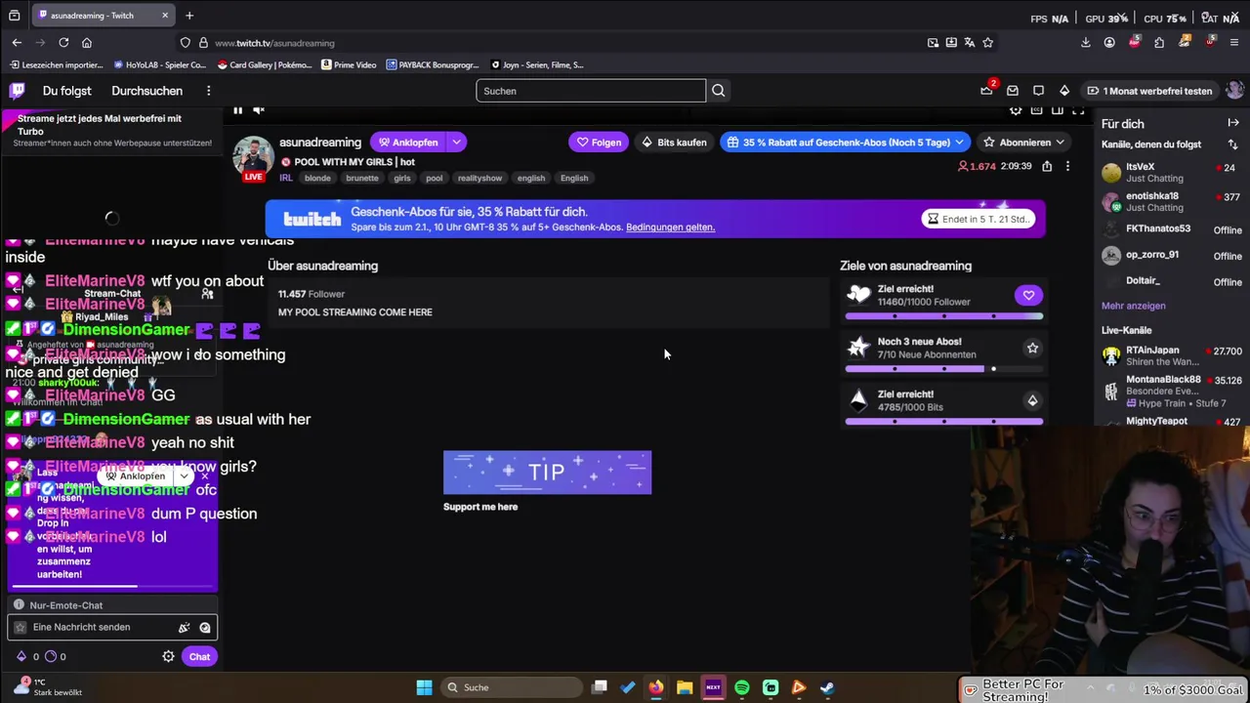The image size is (1250, 703).
Task: Open Twitch notifications inbox
Action: click(x=1013, y=91)
